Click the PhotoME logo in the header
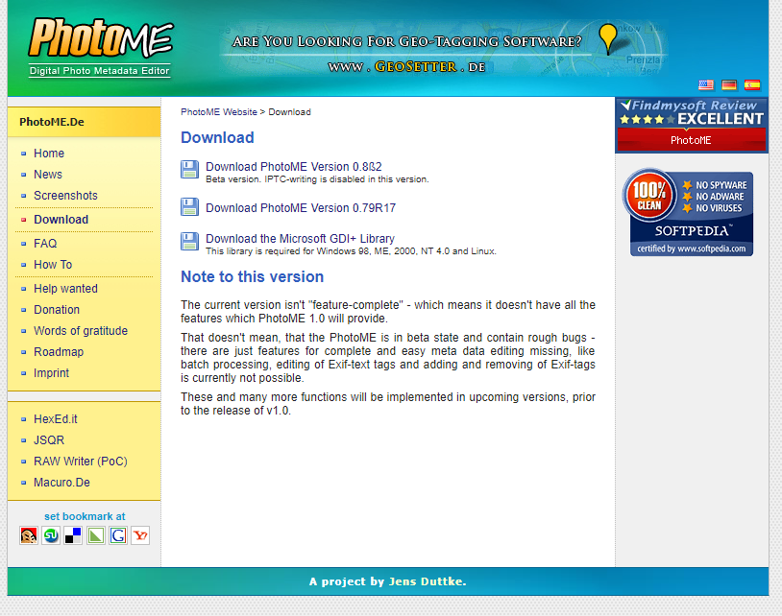782x616 pixels. click(x=101, y=48)
